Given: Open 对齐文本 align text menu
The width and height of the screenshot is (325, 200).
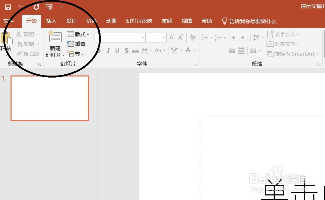Looking at the screenshot, I should click(x=283, y=44).
